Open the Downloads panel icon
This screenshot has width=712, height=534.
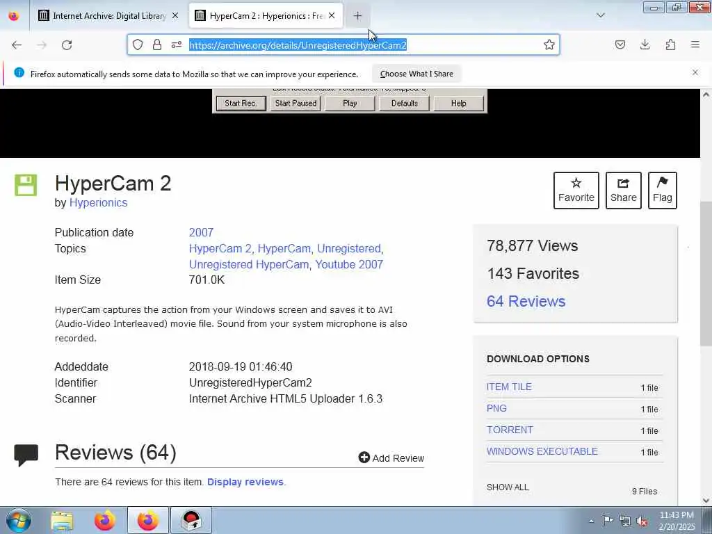point(645,44)
